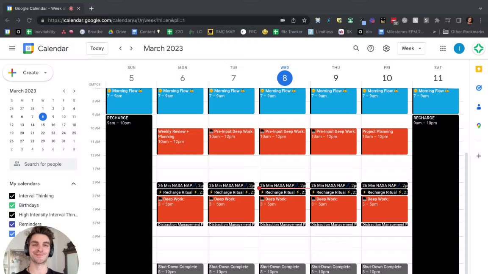Open the Biz Tracker bookmark
Image resolution: width=488 pixels, height=274 pixels.
click(x=288, y=32)
